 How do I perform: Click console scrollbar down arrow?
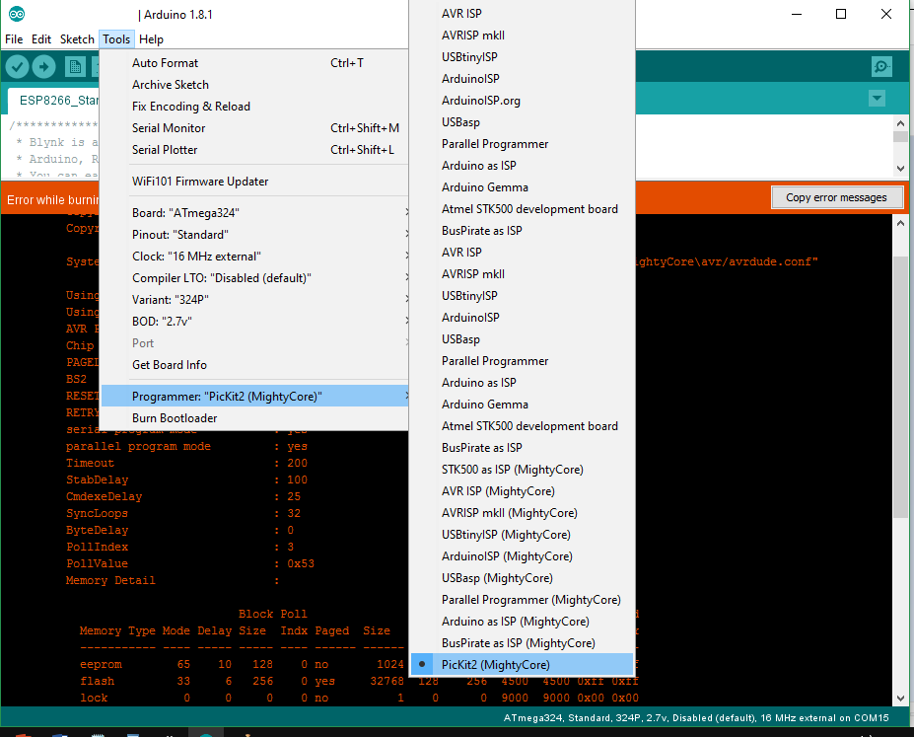(900, 698)
